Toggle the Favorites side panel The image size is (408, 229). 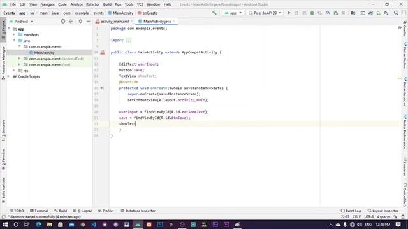[x=3, y=160]
